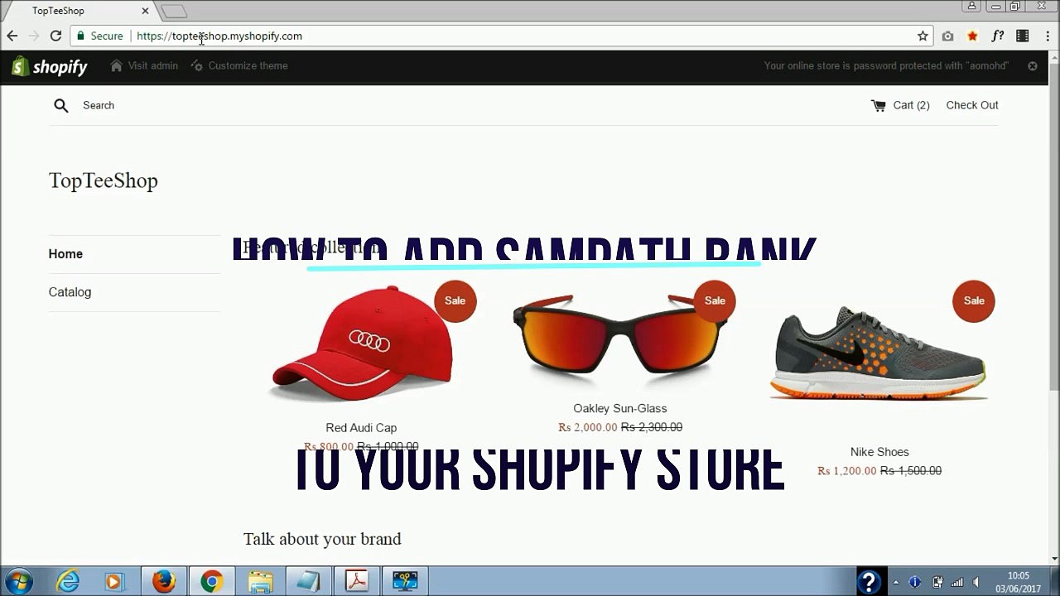Open the Chrome three-dot menu

pos(1047,36)
